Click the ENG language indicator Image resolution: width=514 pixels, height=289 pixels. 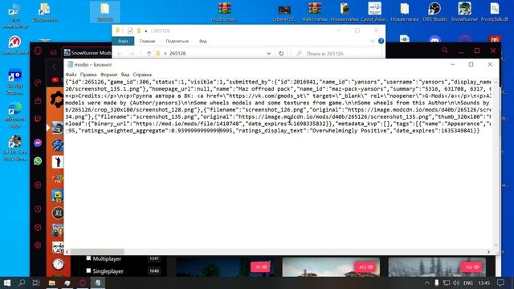point(467,283)
